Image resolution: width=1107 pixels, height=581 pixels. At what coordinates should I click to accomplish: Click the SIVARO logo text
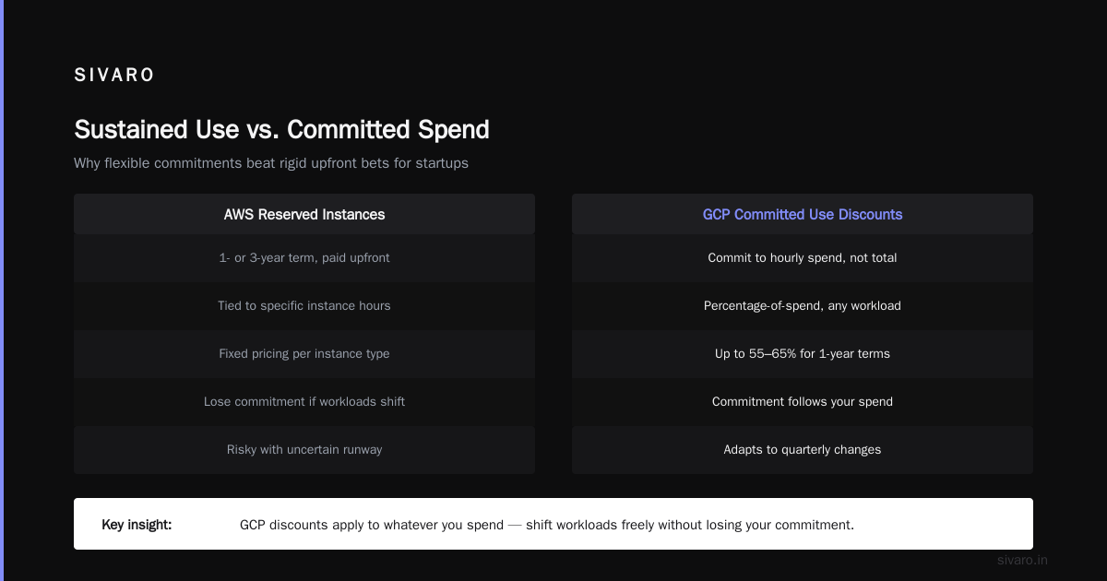(114, 76)
